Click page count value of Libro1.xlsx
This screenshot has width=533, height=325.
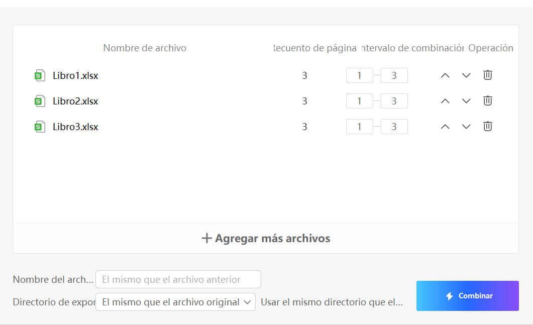click(x=304, y=75)
